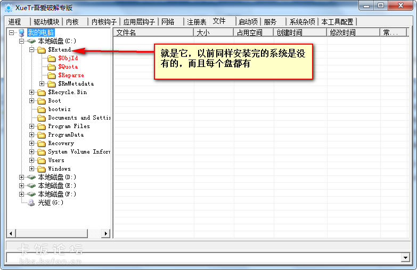The image size is (417, 270).
Task: Switch to the 内核钩子 tab
Action: point(104,22)
